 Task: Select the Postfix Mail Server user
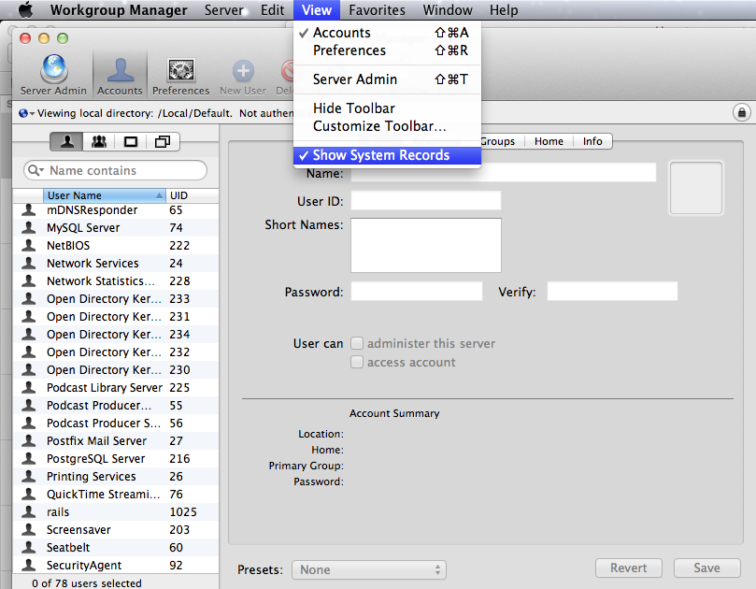point(116,441)
